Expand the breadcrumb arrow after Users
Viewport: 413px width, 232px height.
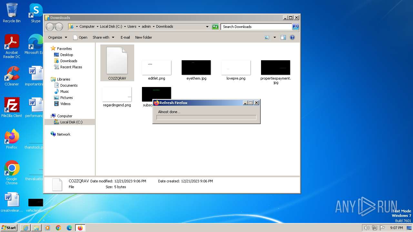tap(139, 27)
